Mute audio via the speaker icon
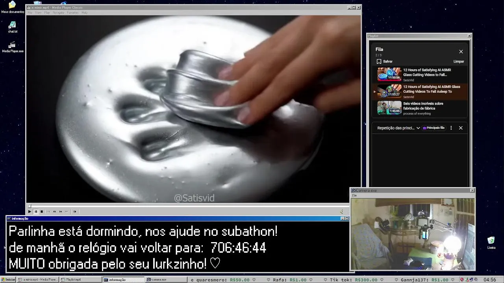504x283 pixels. [x=341, y=212]
